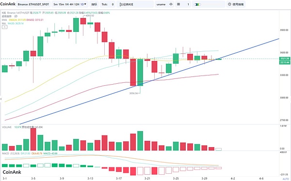Collapse the indicator legend with the chevron button

(5, 27)
